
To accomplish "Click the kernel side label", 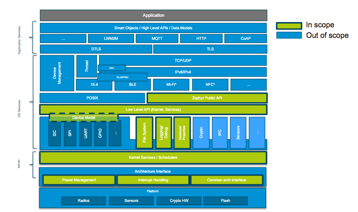I will tap(19, 164).
